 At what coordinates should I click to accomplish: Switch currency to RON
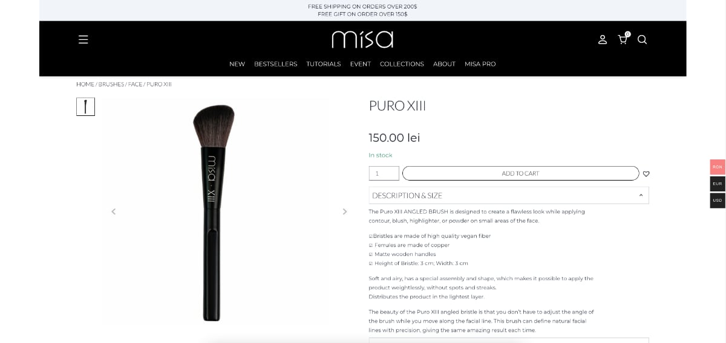(x=718, y=167)
